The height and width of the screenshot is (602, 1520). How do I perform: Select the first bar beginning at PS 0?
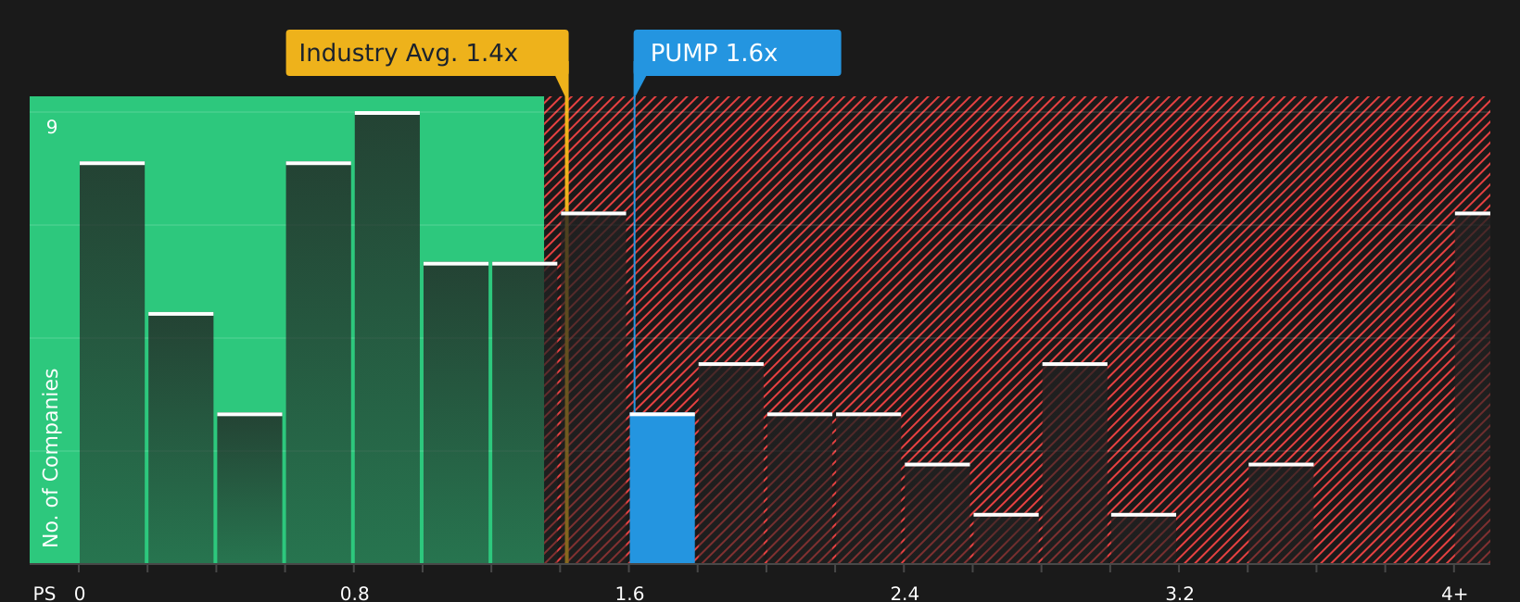pyautogui.click(x=112, y=363)
